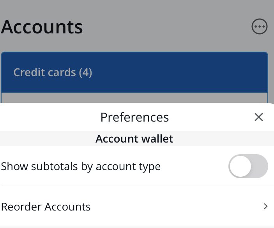Open the Reorder Accounts option
Image resolution: width=274 pixels, height=228 pixels.
pos(46,206)
